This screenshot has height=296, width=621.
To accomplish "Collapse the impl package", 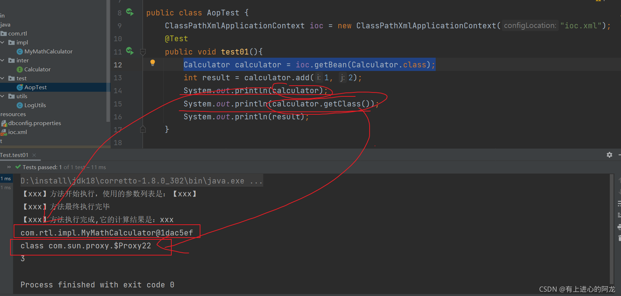I will (3, 42).
